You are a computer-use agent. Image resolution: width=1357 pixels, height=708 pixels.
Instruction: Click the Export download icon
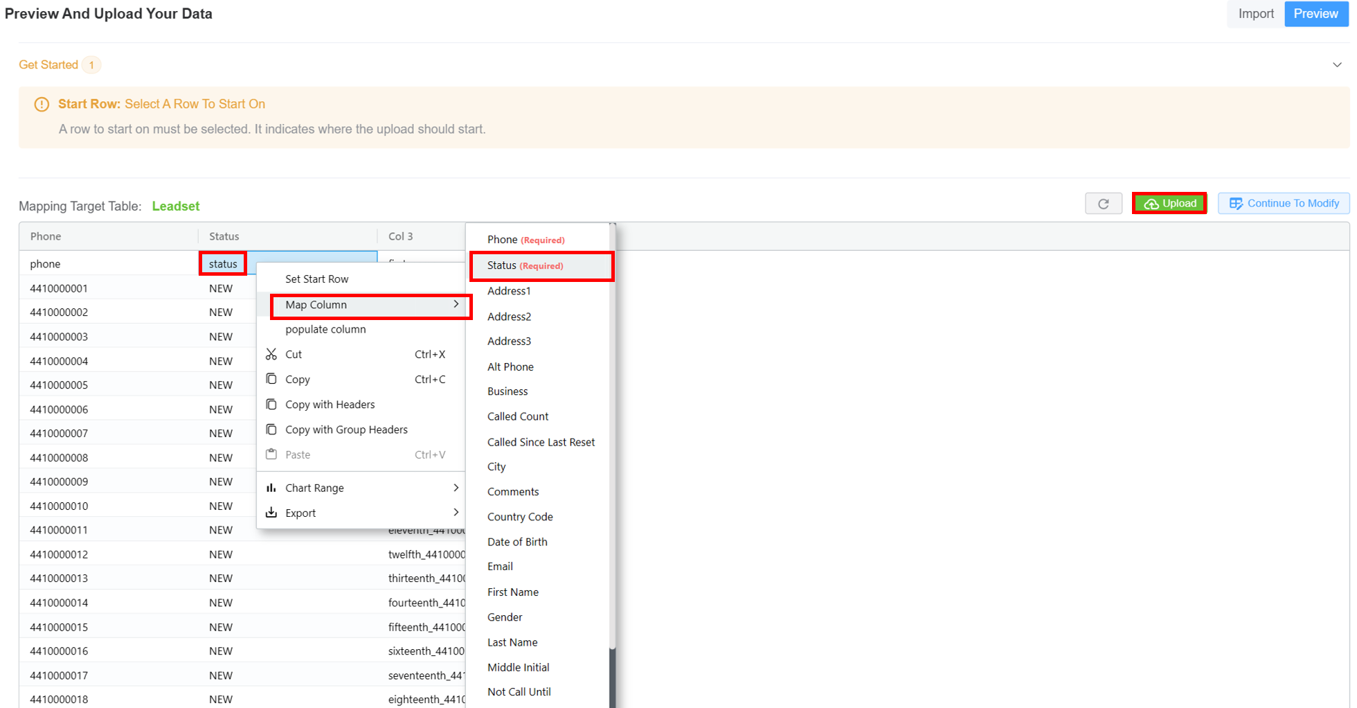point(271,513)
